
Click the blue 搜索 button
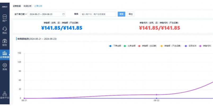pyautogui.click(x=121, y=14)
